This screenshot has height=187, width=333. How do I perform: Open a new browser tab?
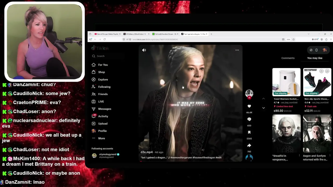tap(211, 34)
